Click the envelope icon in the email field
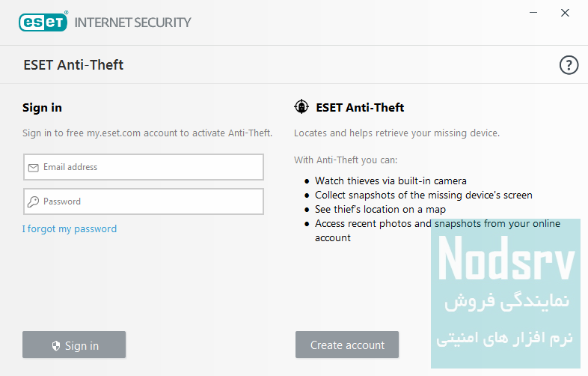588x376 pixels. coord(33,168)
